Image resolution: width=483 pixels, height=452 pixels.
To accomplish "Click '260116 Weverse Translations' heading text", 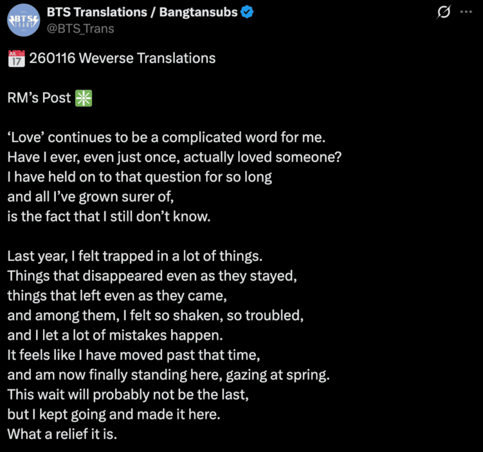I will tap(122, 58).
